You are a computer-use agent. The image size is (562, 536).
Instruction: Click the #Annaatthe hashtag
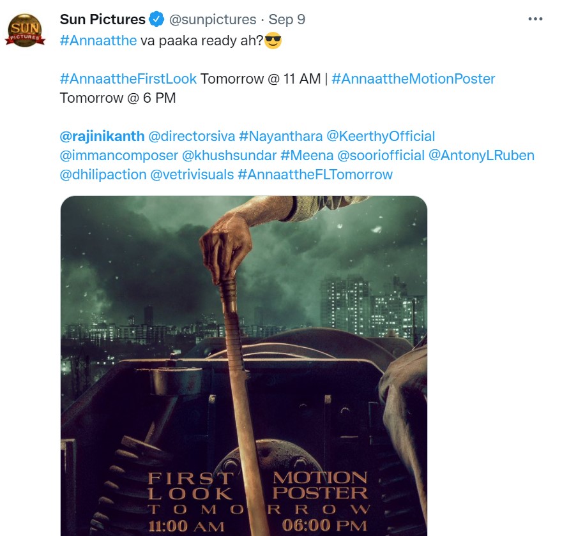(98, 40)
